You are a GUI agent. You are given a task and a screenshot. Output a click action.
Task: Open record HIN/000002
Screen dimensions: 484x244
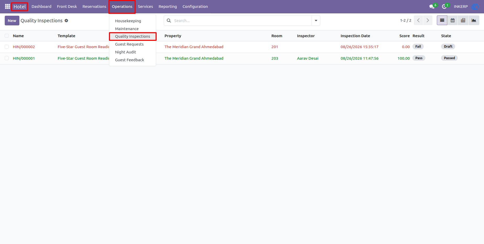coord(24,47)
